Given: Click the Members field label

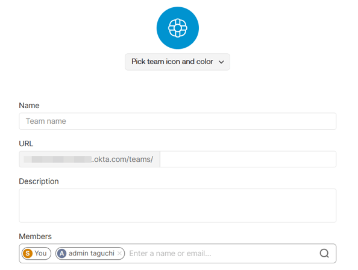Looking at the screenshot, I should pyautogui.click(x=35, y=236).
